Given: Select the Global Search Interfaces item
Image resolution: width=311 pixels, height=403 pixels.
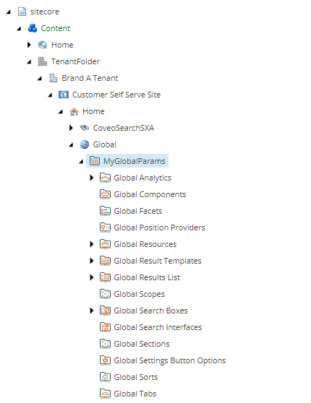Looking at the screenshot, I should 158,327.
